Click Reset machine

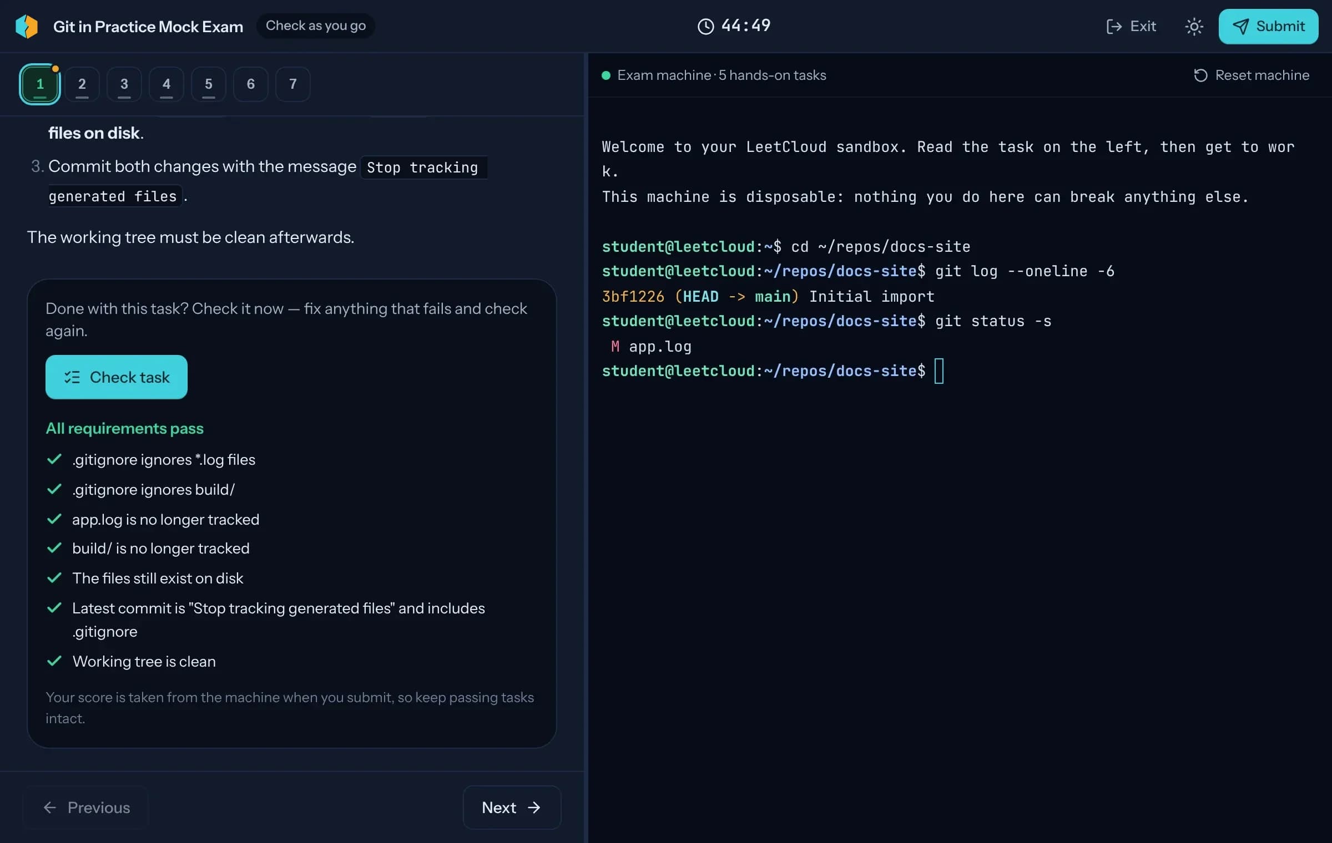[x=1252, y=75]
